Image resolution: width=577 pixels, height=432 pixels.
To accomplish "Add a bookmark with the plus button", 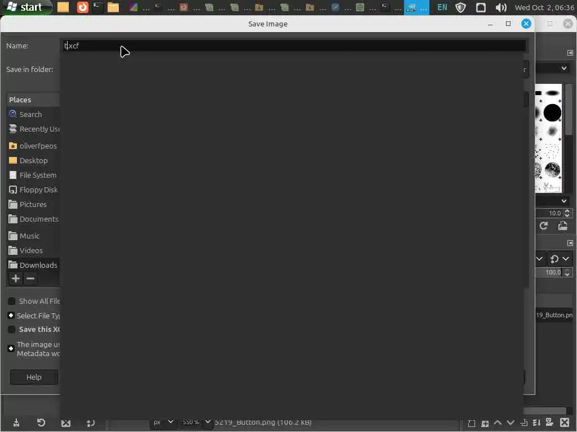I will pos(15,278).
